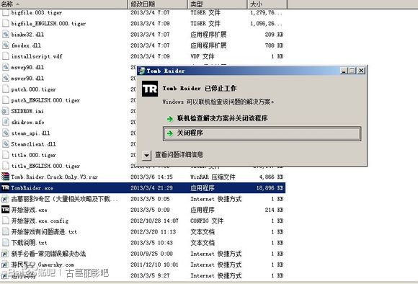
Task: Select the SKIDROW.ini file name
Action: click(27, 111)
